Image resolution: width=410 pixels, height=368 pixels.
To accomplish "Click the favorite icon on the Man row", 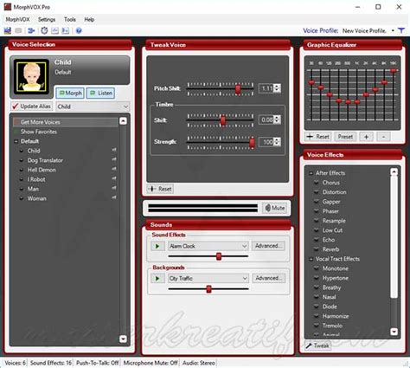I will point(114,188).
